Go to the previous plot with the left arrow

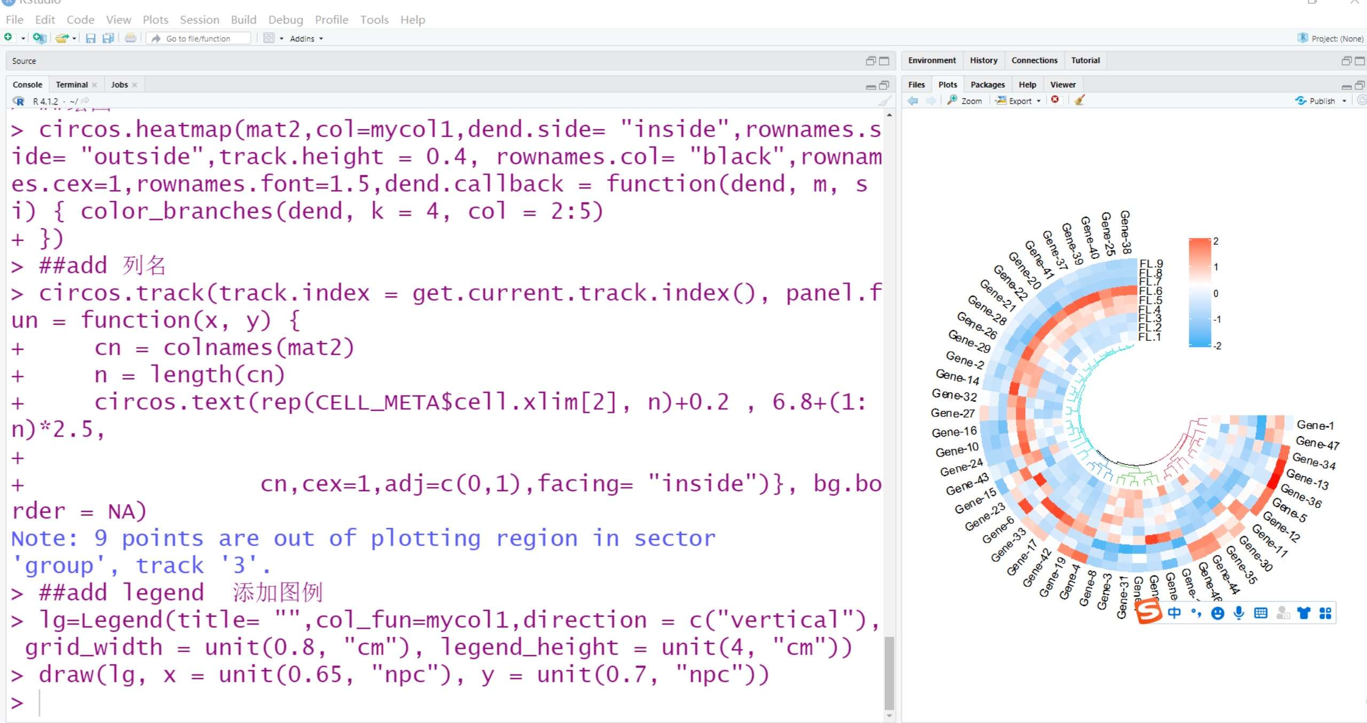(913, 100)
